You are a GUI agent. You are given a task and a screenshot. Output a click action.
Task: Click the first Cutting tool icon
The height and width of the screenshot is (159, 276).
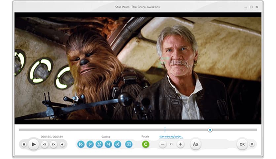click(x=81, y=144)
